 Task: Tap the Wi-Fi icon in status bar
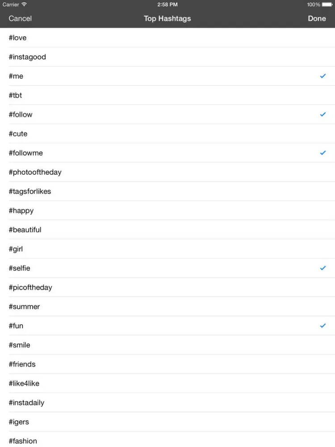point(24,4)
